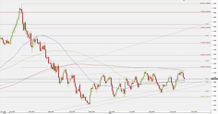Click the small marker arrow at chart top
Image resolution: width=218 pixels, height=114 pixels.
(x=184, y=0)
